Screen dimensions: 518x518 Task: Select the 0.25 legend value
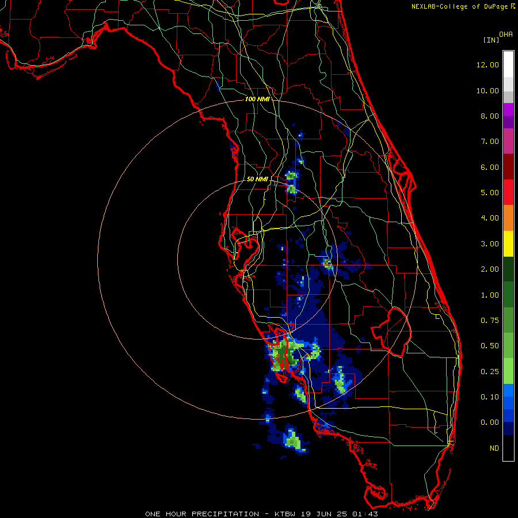(x=489, y=372)
